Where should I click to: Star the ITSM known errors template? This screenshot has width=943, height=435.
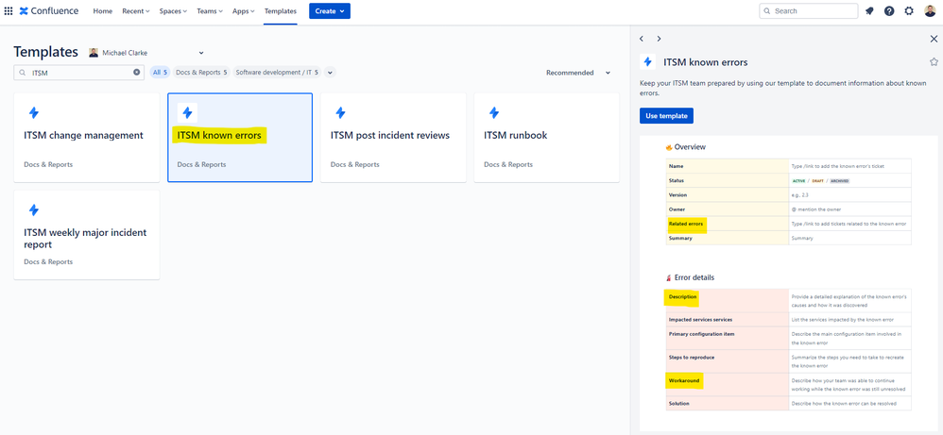tap(934, 62)
